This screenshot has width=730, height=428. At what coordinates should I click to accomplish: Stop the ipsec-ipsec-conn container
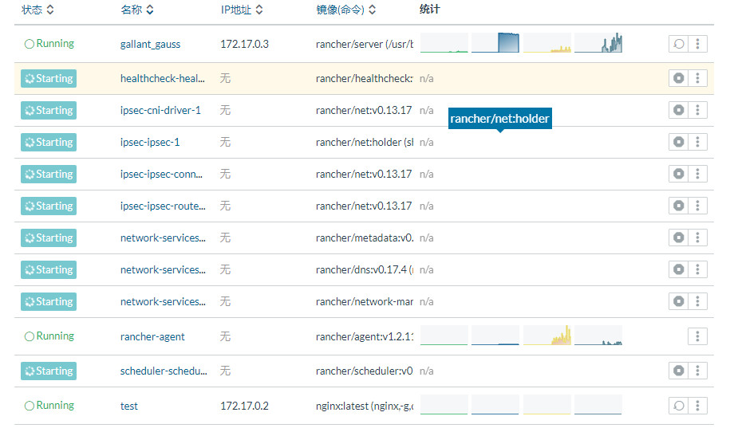pyautogui.click(x=678, y=174)
